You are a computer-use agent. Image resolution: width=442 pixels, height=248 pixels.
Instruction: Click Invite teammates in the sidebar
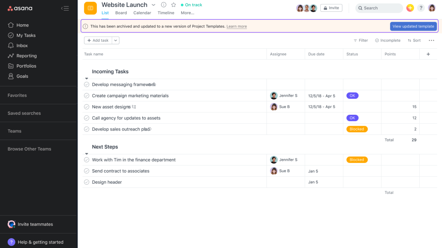click(35, 224)
